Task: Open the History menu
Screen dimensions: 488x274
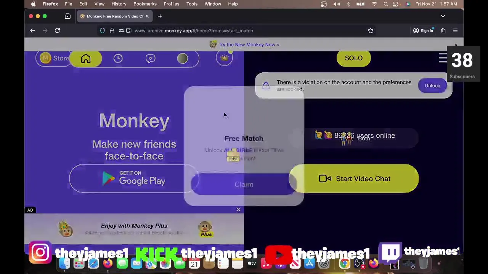Action: pyautogui.click(x=119, y=4)
